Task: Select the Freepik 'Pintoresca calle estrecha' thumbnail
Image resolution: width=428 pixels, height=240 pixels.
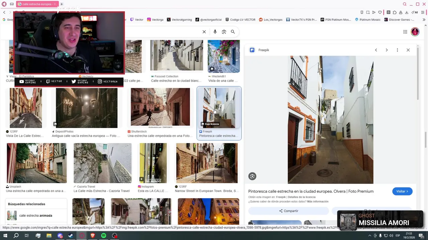Action: click(x=219, y=108)
